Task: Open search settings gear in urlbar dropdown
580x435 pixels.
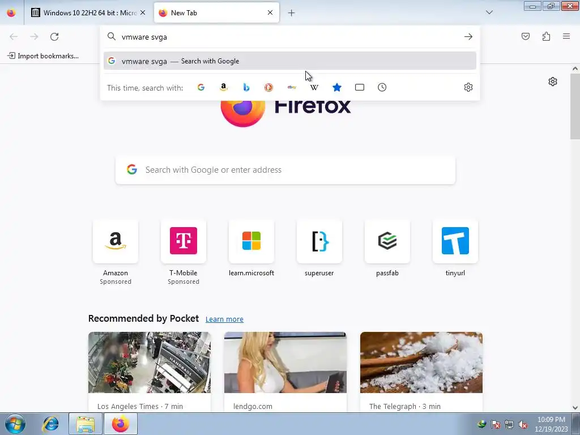Action: (x=468, y=87)
